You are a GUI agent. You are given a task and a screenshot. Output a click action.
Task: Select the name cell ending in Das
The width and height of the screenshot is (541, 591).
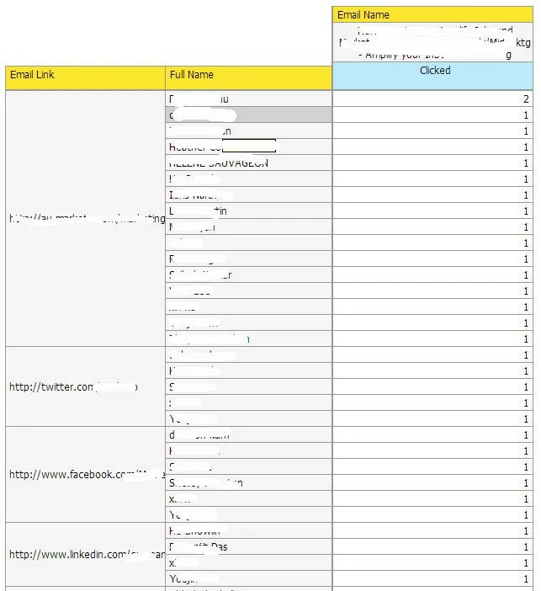248,546
